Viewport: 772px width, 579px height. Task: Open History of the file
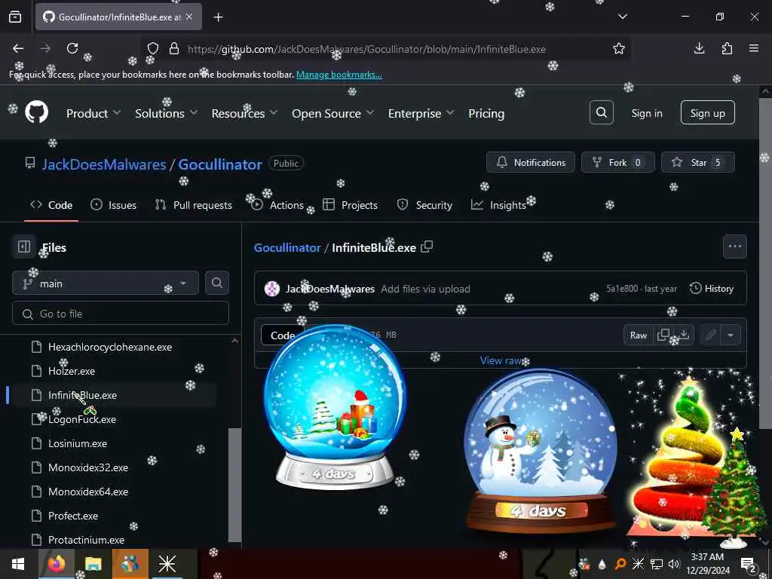coord(712,289)
